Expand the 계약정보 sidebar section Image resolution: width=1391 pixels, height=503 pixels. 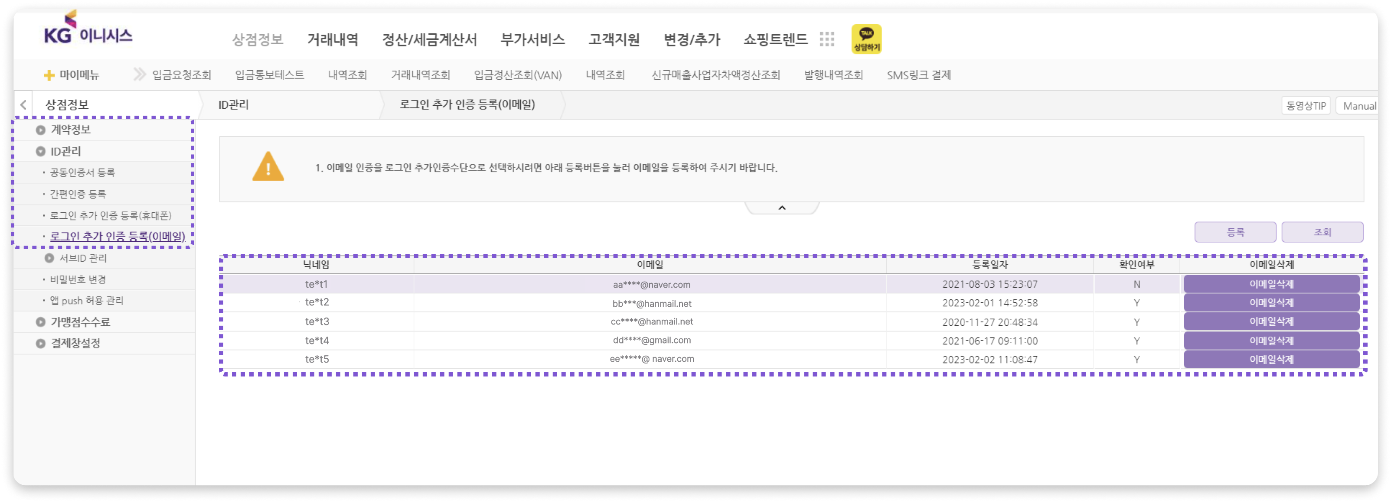[40, 130]
